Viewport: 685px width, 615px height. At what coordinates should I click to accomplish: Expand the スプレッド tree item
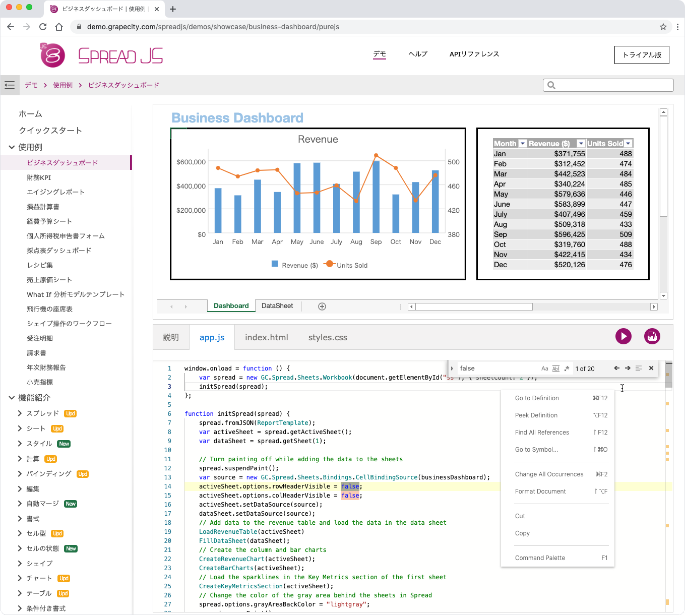click(x=20, y=413)
